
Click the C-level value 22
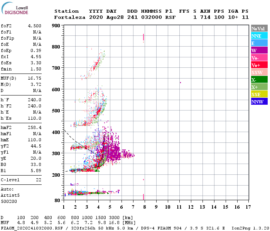[39, 180]
